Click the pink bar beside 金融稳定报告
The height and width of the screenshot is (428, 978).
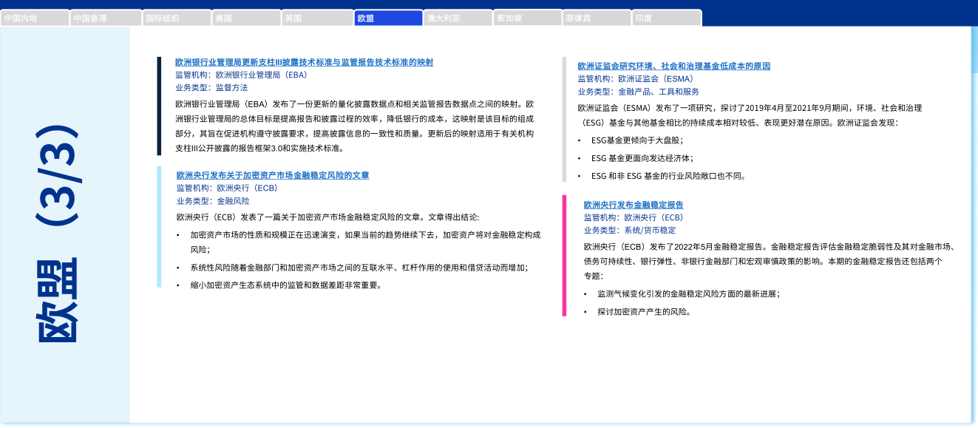[x=565, y=255]
